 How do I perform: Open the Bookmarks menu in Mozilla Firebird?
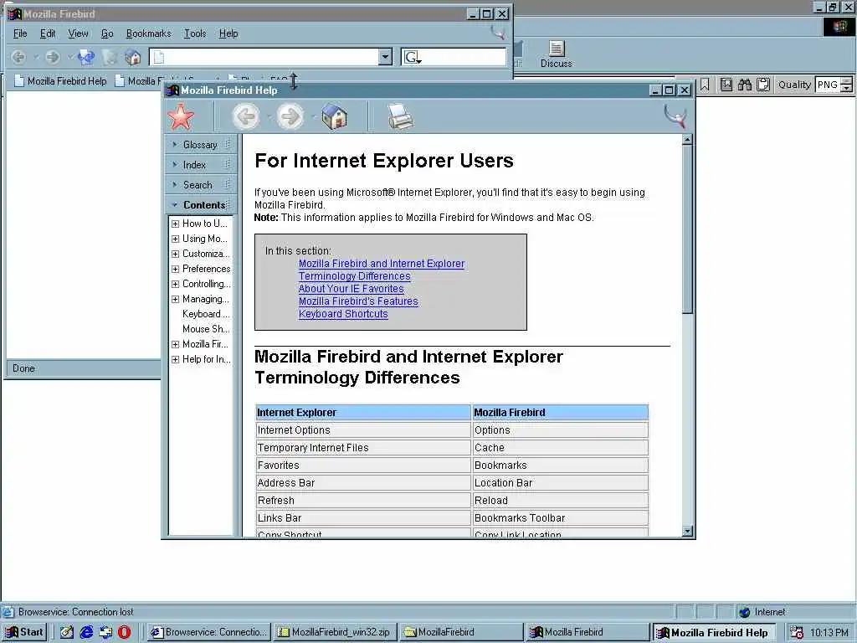coord(149,33)
